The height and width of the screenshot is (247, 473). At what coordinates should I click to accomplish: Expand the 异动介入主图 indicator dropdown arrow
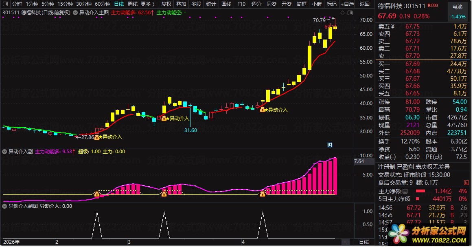coord(75,13)
